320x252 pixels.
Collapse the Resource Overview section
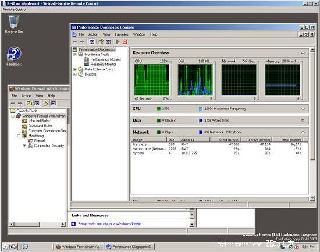coord(303,53)
